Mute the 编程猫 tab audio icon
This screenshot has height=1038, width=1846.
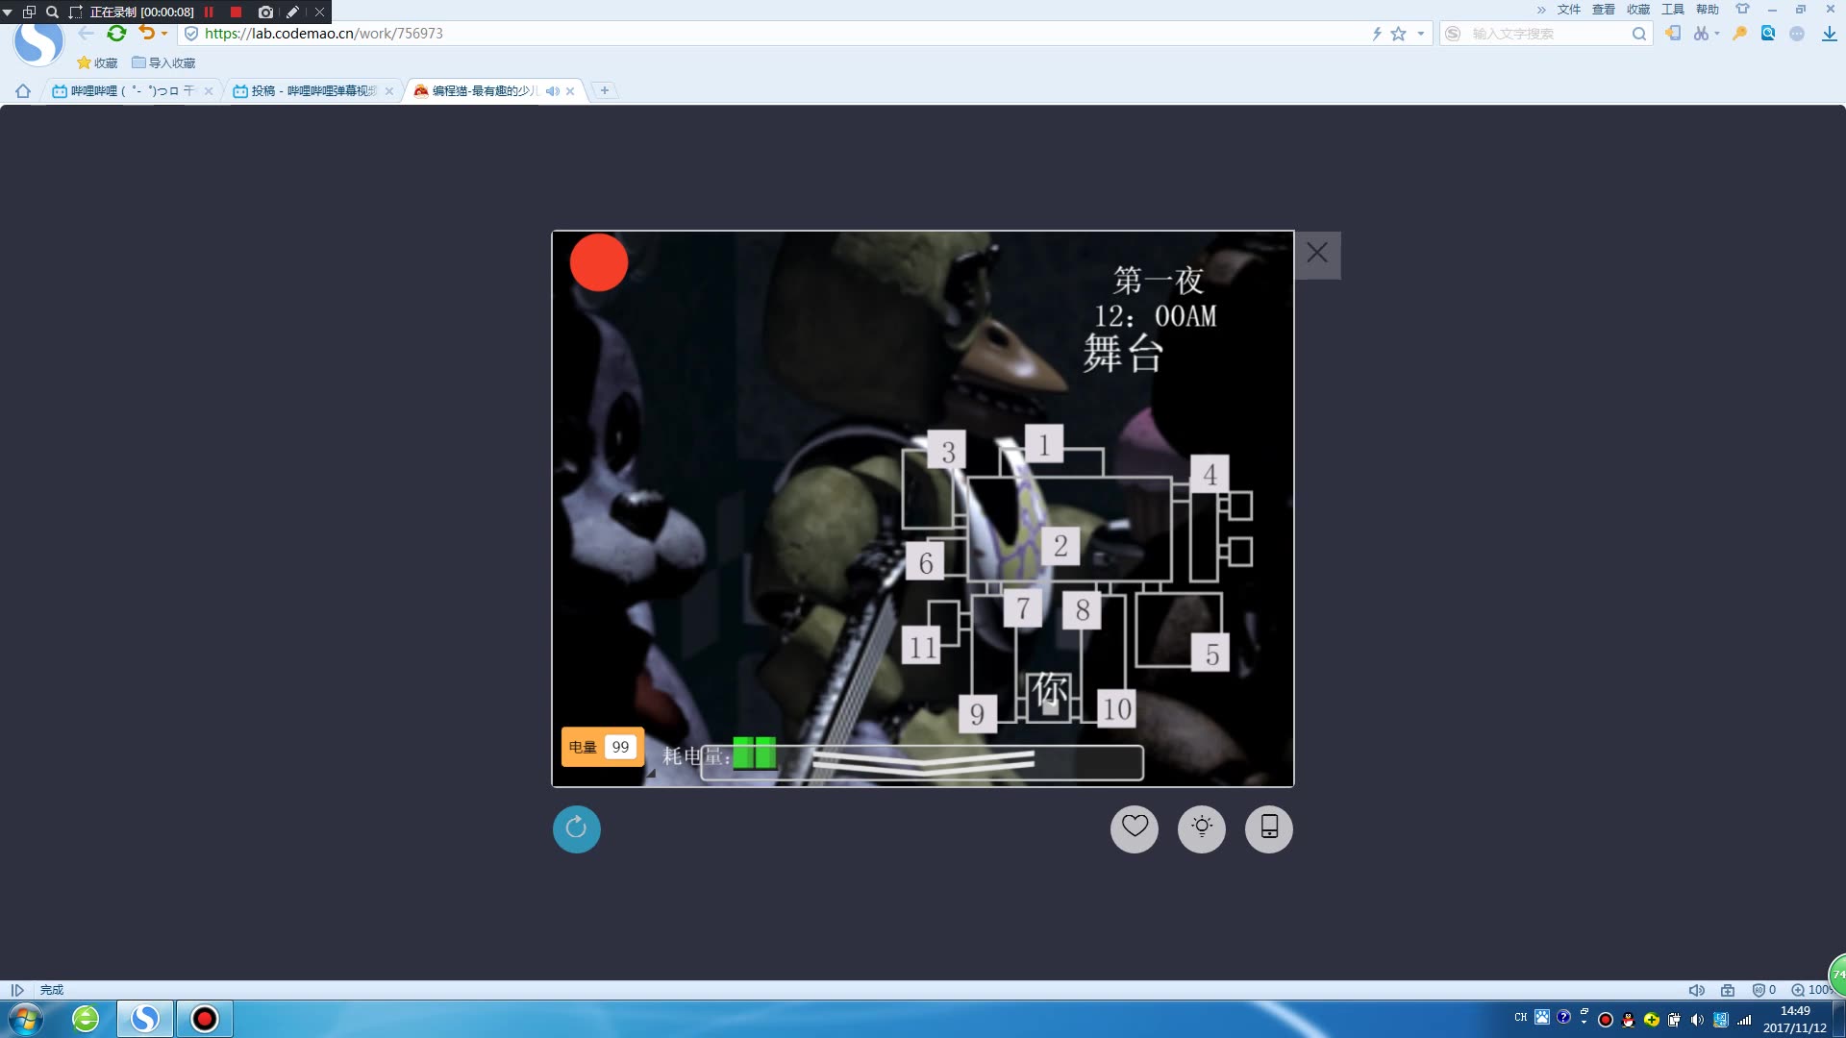pyautogui.click(x=552, y=91)
